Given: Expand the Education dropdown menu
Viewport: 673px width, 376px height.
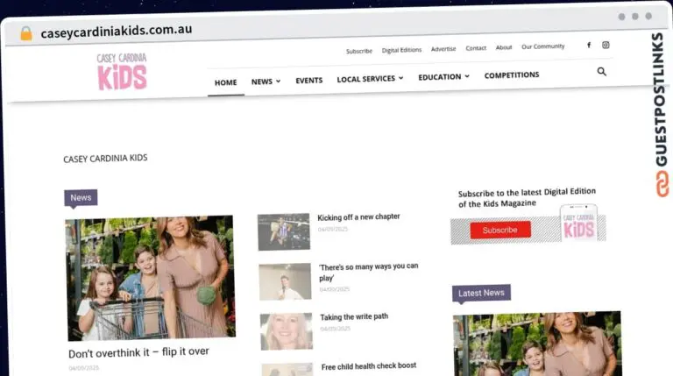Looking at the screenshot, I should (x=443, y=76).
